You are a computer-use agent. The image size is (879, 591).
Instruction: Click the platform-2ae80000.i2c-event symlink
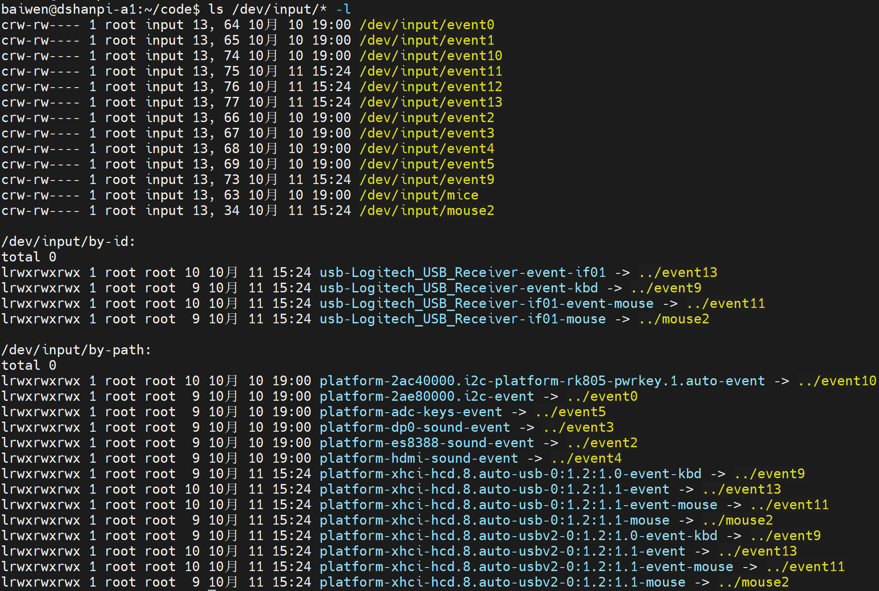[x=426, y=396]
